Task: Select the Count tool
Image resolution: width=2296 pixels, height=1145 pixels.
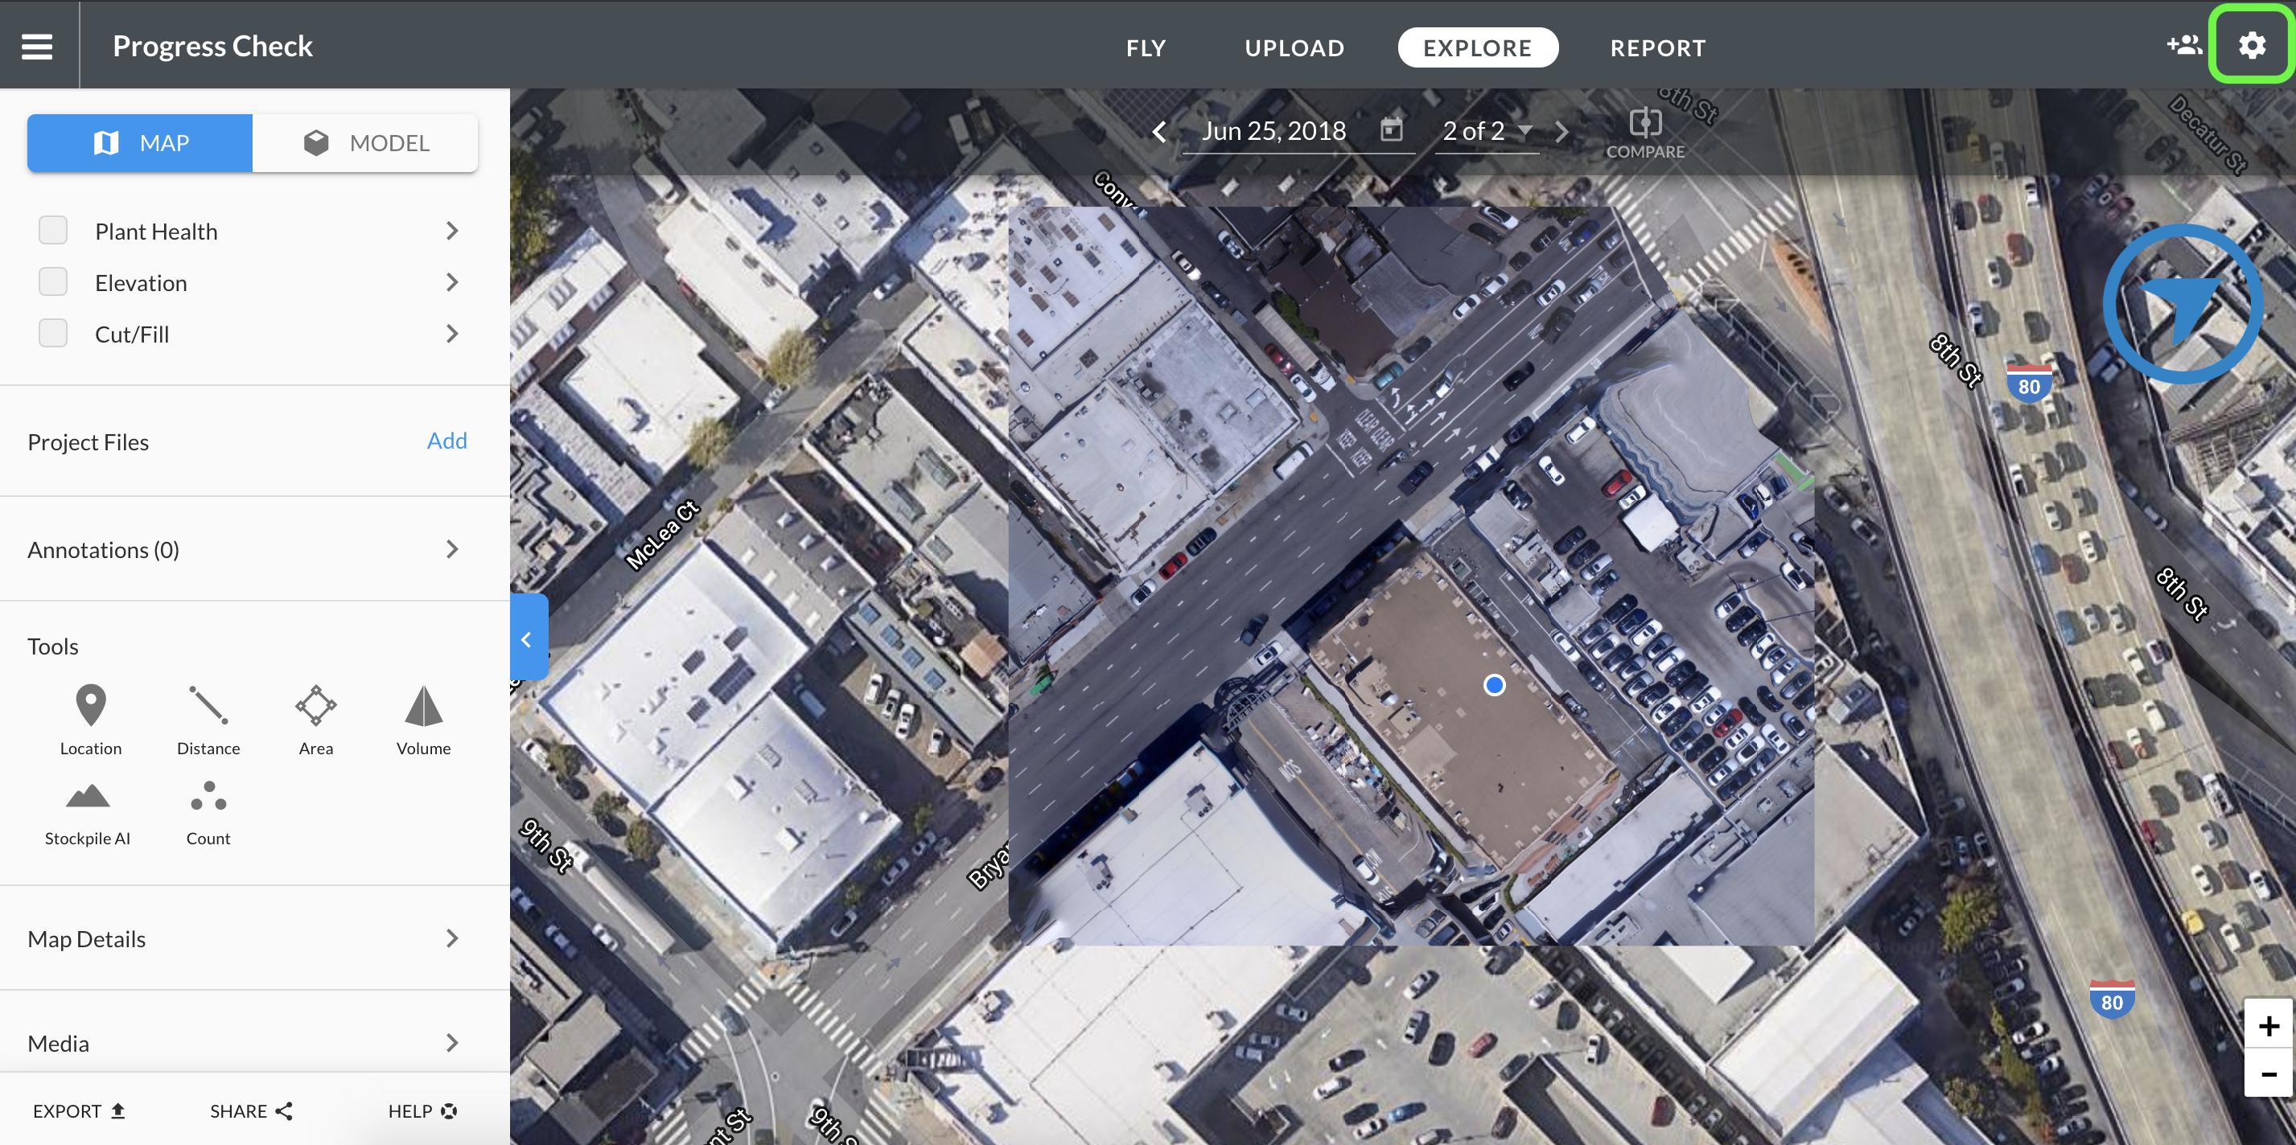Action: (x=208, y=811)
